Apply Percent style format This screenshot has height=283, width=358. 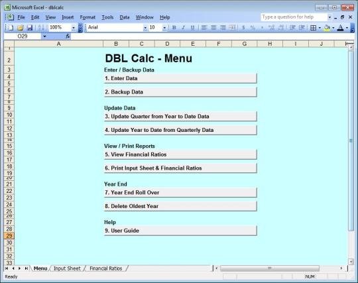coord(253,28)
